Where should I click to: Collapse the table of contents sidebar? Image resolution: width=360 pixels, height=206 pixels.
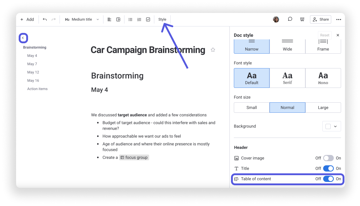click(23, 38)
